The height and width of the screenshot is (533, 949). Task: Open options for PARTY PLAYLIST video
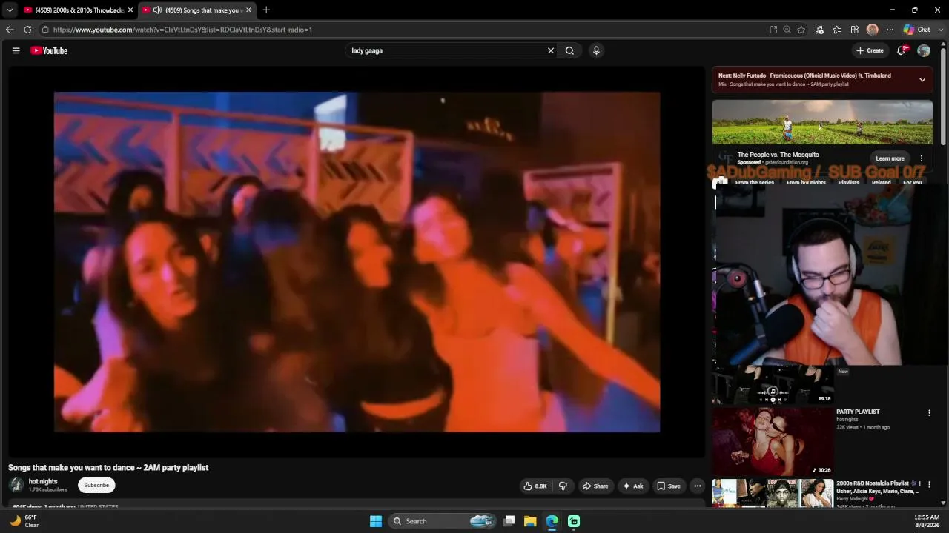tap(929, 413)
